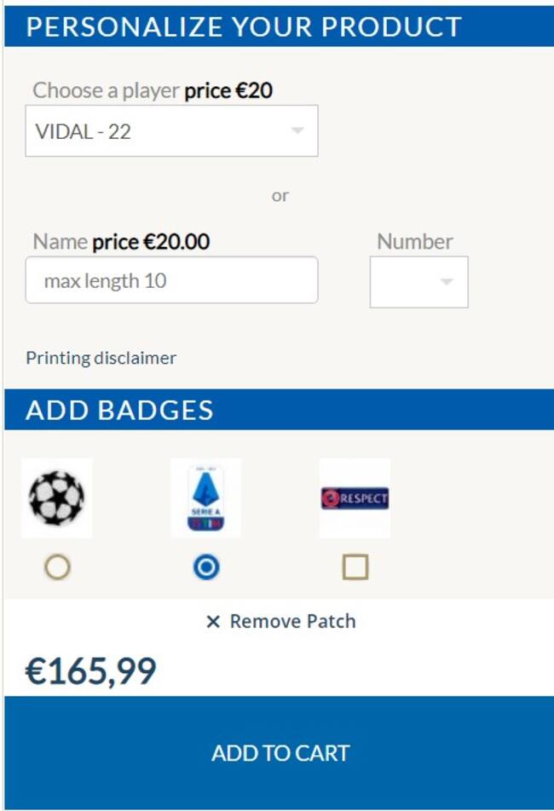Open the player dropdown arrow
554x811 pixels.
pyautogui.click(x=297, y=131)
